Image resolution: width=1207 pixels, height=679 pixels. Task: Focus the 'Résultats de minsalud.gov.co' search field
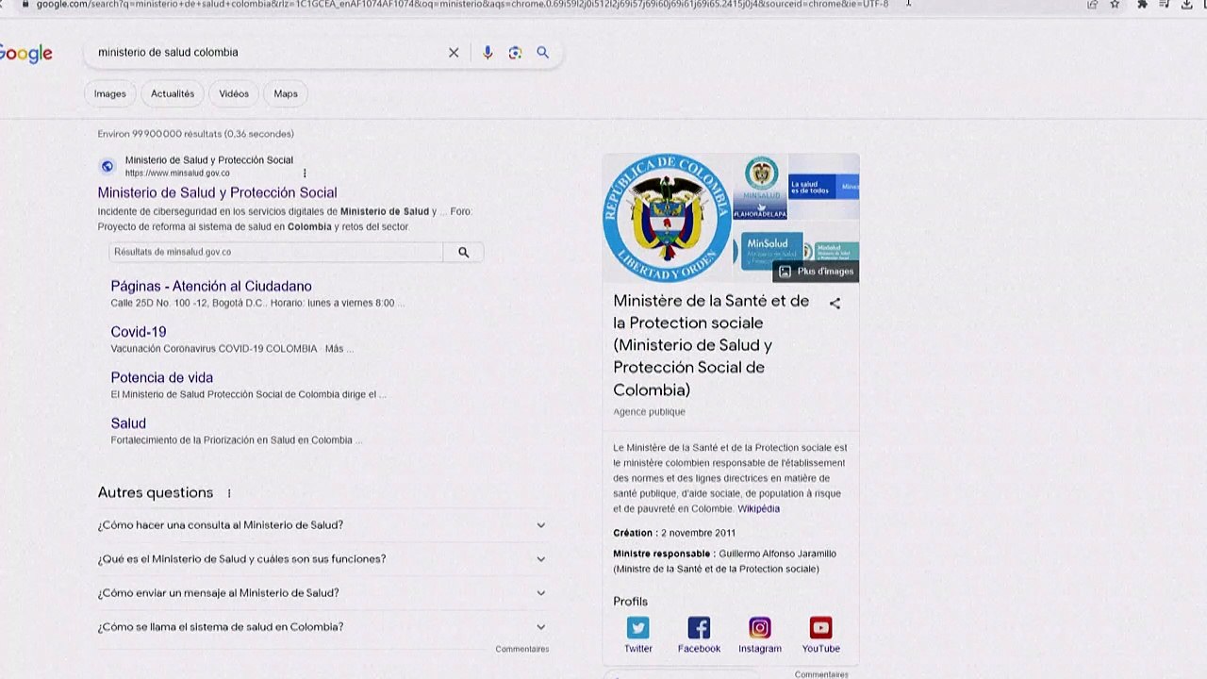coord(276,253)
